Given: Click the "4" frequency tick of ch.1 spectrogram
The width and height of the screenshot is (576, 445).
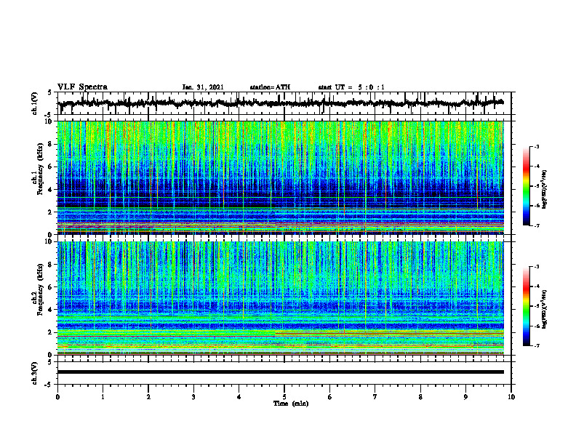Looking at the screenshot, I should [51, 190].
